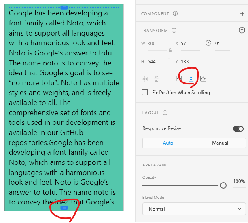Click the width field showing 300
Image resolution: width=248 pixels, height=223 pixels.
coord(157,44)
